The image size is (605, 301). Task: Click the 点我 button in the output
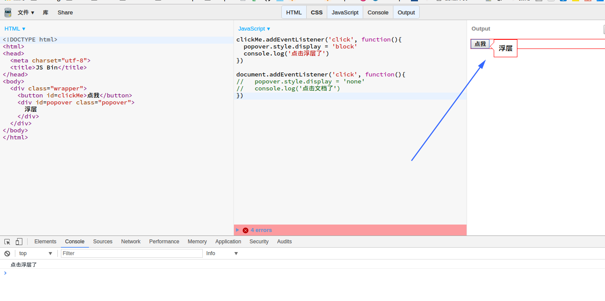pos(480,44)
